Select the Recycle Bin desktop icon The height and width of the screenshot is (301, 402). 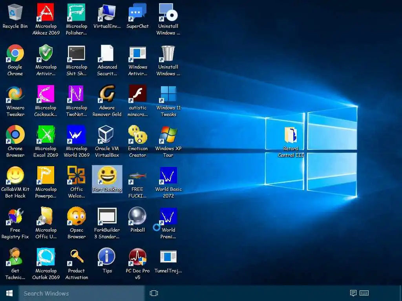coord(15,16)
